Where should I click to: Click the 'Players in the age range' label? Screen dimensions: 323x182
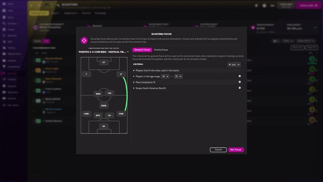(148, 77)
